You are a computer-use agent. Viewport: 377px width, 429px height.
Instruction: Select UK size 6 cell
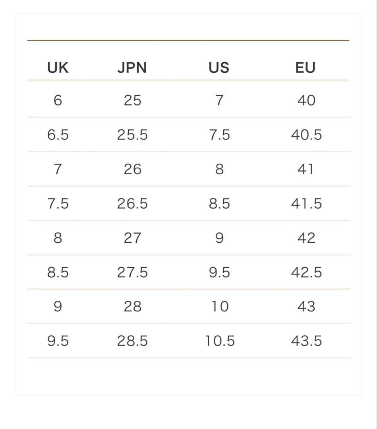[58, 100]
